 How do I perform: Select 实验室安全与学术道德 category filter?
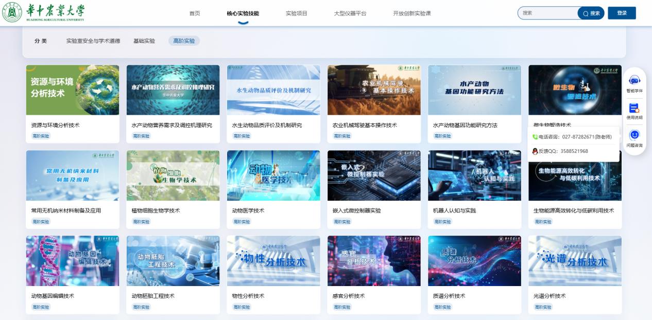[93, 41]
